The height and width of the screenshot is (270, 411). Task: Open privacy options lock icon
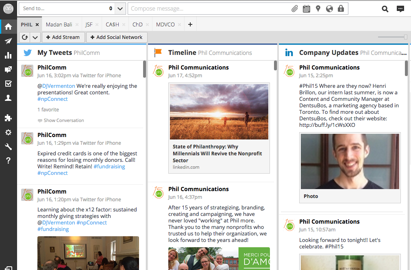point(341,9)
